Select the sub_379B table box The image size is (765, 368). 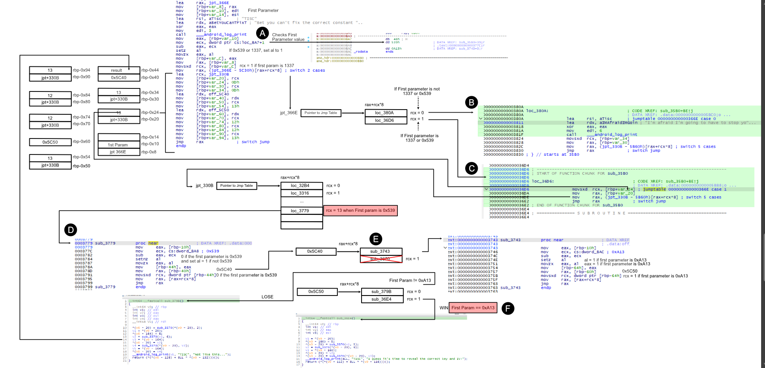382,292
